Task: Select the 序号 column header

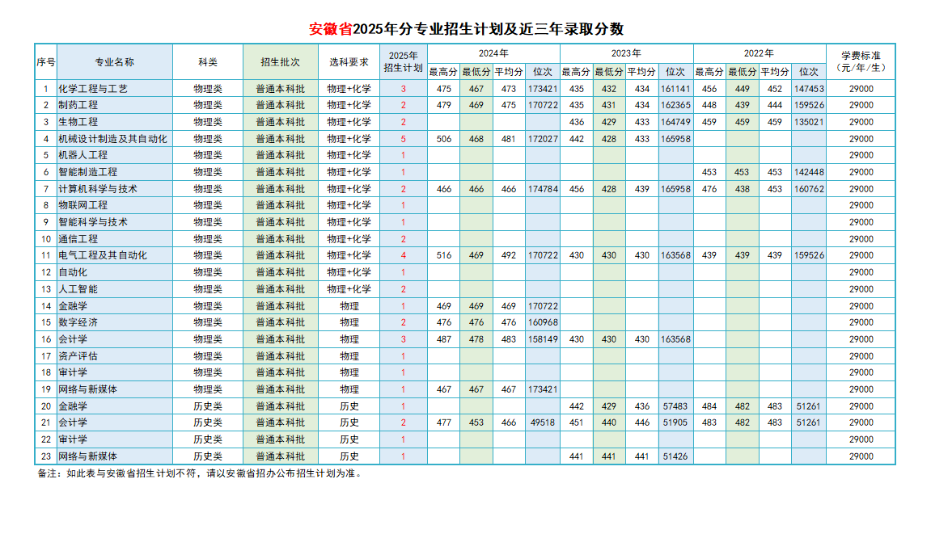Action: click(x=45, y=62)
